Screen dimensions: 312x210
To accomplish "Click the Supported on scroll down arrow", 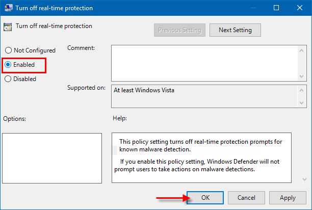I will pyautogui.click(x=302, y=103).
